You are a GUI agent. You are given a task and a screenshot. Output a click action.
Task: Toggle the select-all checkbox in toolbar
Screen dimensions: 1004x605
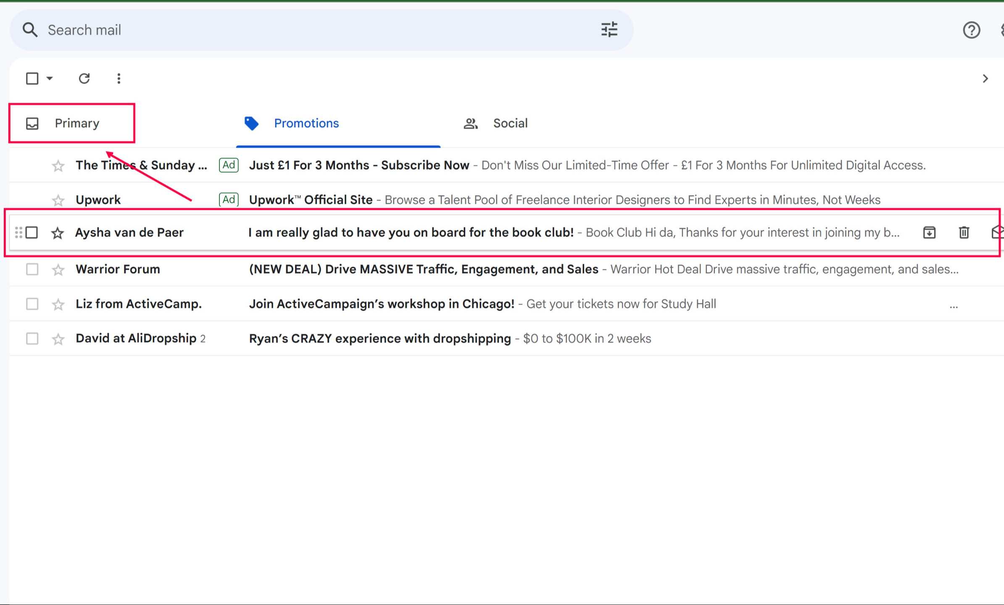[x=32, y=79]
